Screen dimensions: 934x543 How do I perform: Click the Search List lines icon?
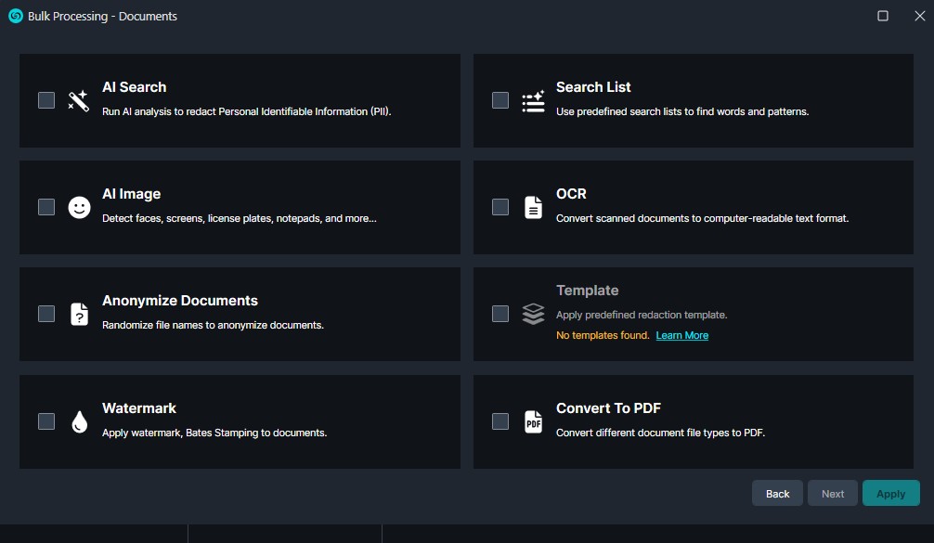tap(533, 101)
